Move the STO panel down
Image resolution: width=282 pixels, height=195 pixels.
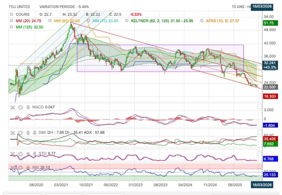[x=34, y=154]
